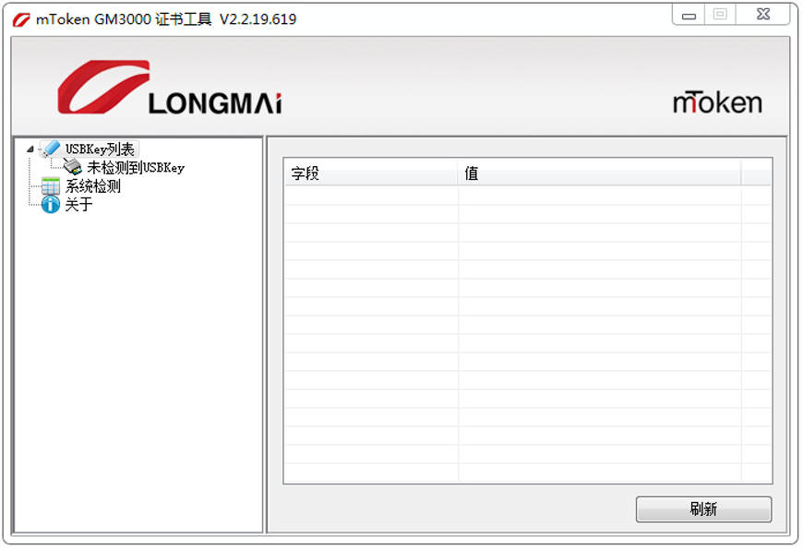Collapse the USBKey列表 tree node arrow

pos(30,149)
